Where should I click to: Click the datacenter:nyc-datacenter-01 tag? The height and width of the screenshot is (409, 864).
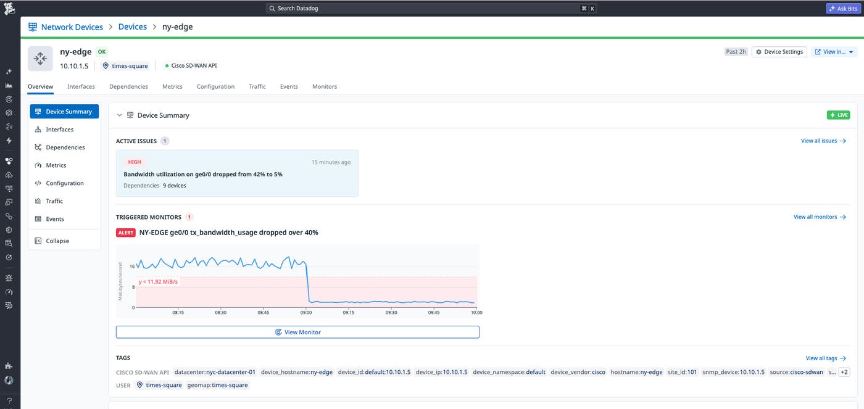(x=215, y=372)
